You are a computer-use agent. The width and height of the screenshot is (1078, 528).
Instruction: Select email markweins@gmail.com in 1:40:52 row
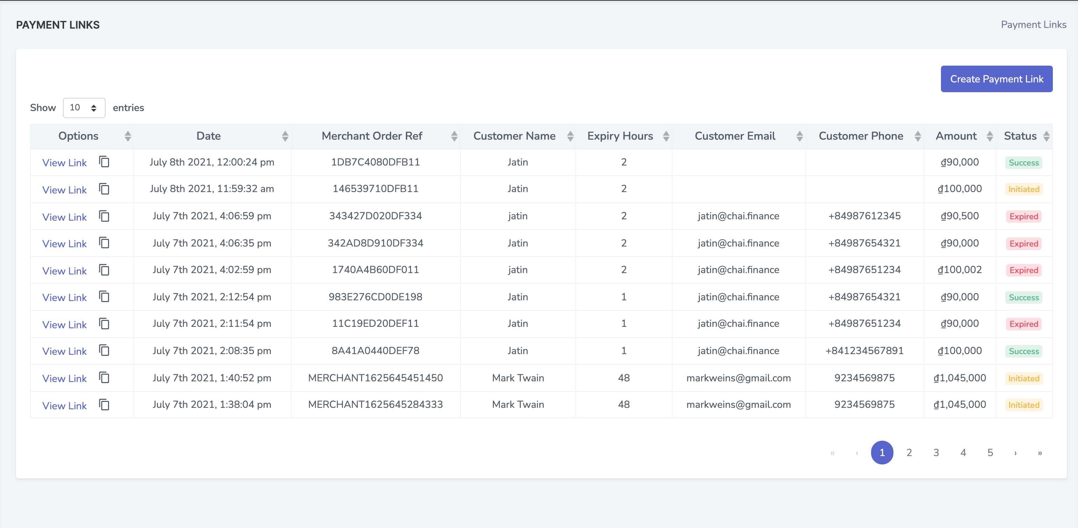739,378
